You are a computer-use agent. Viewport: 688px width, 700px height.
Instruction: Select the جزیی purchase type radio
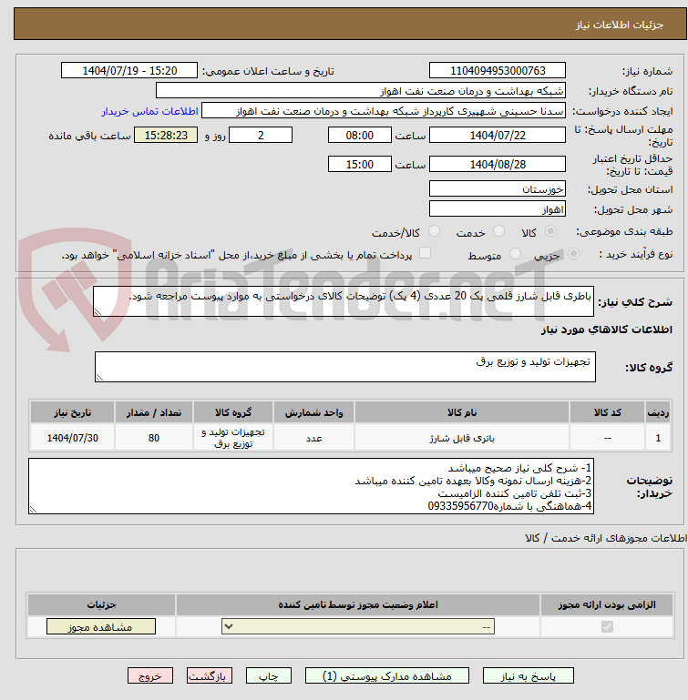tap(573, 254)
